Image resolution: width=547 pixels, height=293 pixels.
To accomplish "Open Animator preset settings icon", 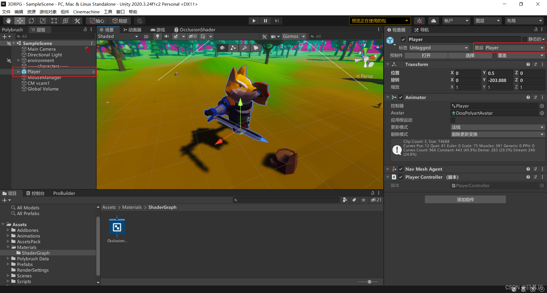I will 535,97.
